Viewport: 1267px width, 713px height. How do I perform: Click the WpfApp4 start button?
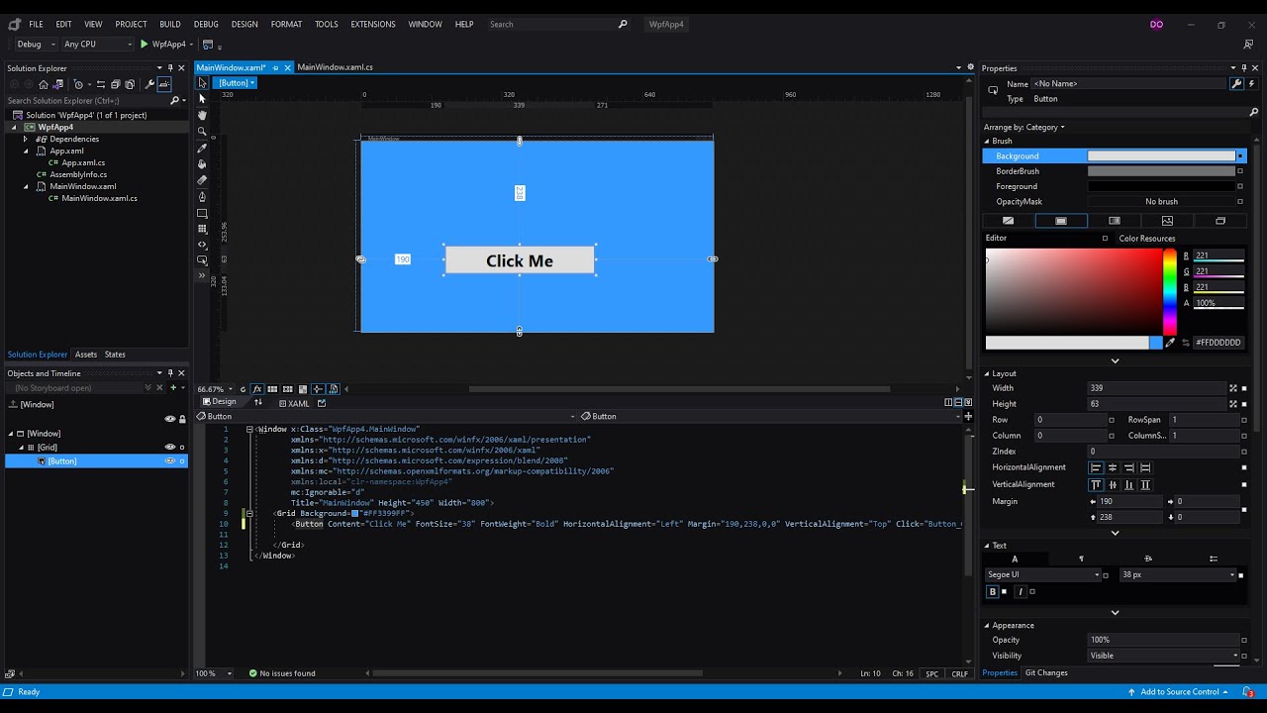(163, 44)
